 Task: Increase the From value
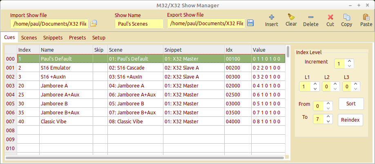[328, 103]
